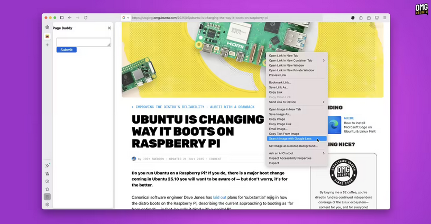Click the browser reload button
The width and height of the screenshot is (431, 224).
tap(86, 18)
